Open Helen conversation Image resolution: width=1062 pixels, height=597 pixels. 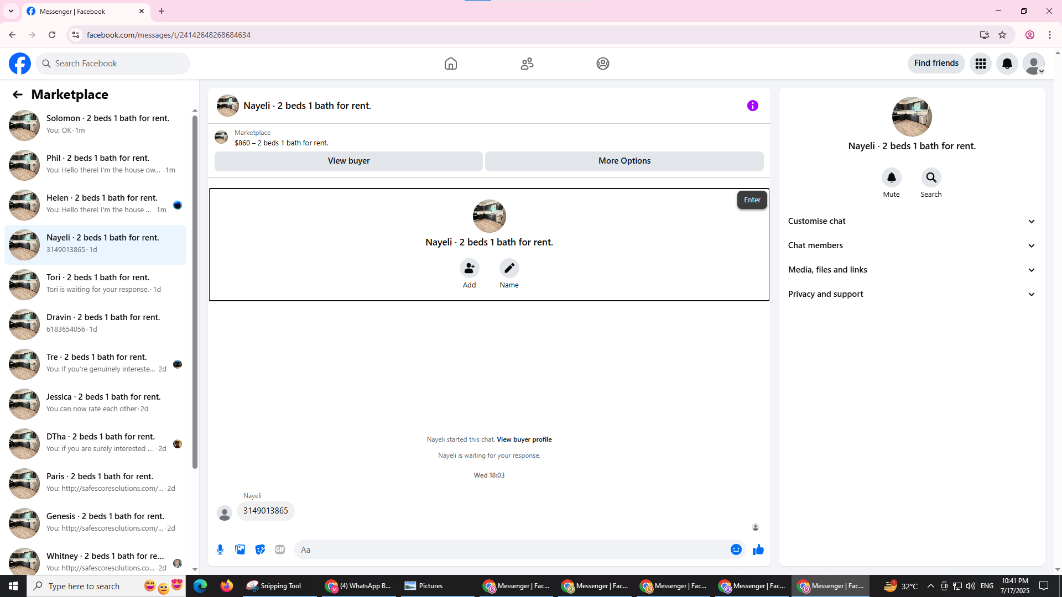tap(95, 205)
